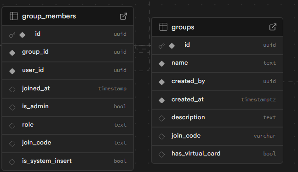Open group_members table in editor via external-link icon
This screenshot has height=172, width=298.
pyautogui.click(x=123, y=17)
